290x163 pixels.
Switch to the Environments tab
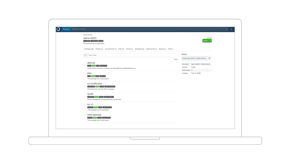click(110, 49)
